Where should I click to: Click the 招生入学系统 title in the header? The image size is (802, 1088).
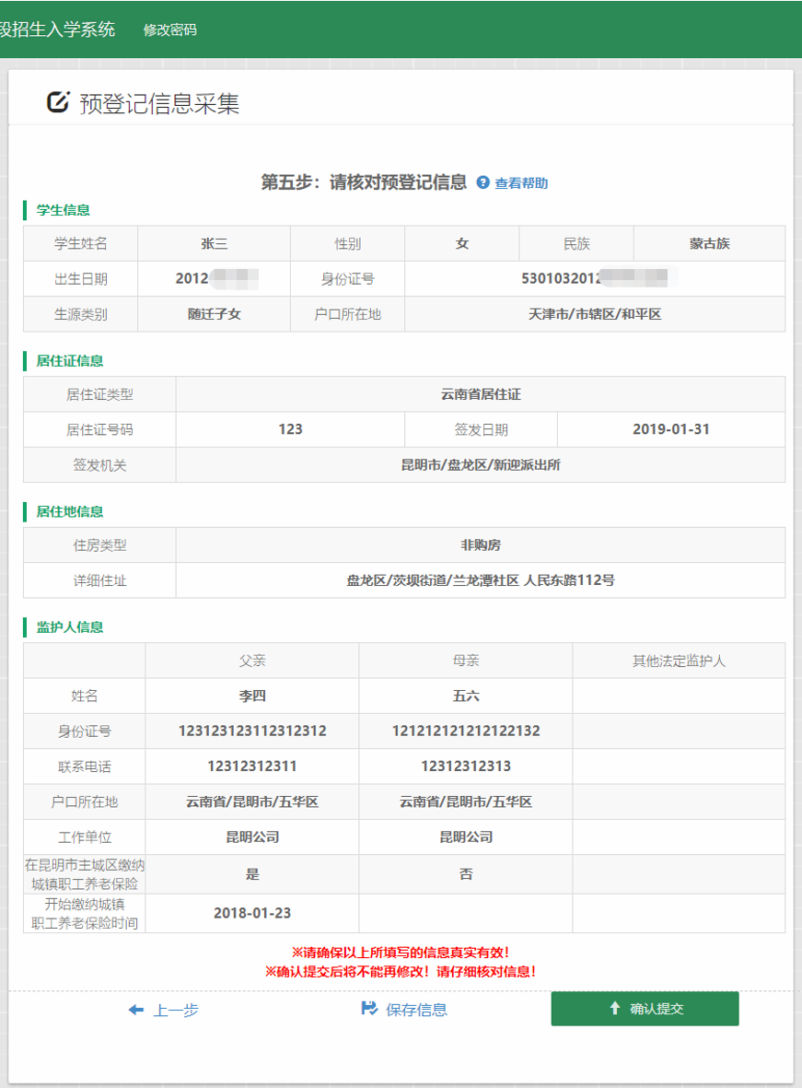[55, 29]
